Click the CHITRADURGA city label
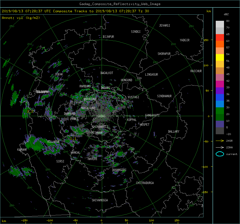The height and width of the screenshot is (224, 240). pyautogui.click(x=145, y=183)
